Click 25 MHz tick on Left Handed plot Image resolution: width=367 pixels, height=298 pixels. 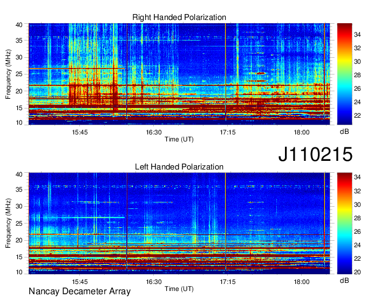click(19, 223)
